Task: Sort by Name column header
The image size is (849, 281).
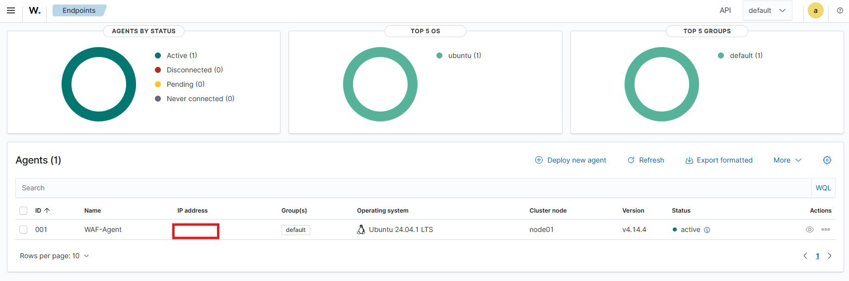Action: pos(93,211)
